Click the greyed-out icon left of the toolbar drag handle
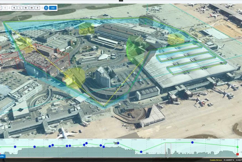242x162 pixels. (5, 8)
